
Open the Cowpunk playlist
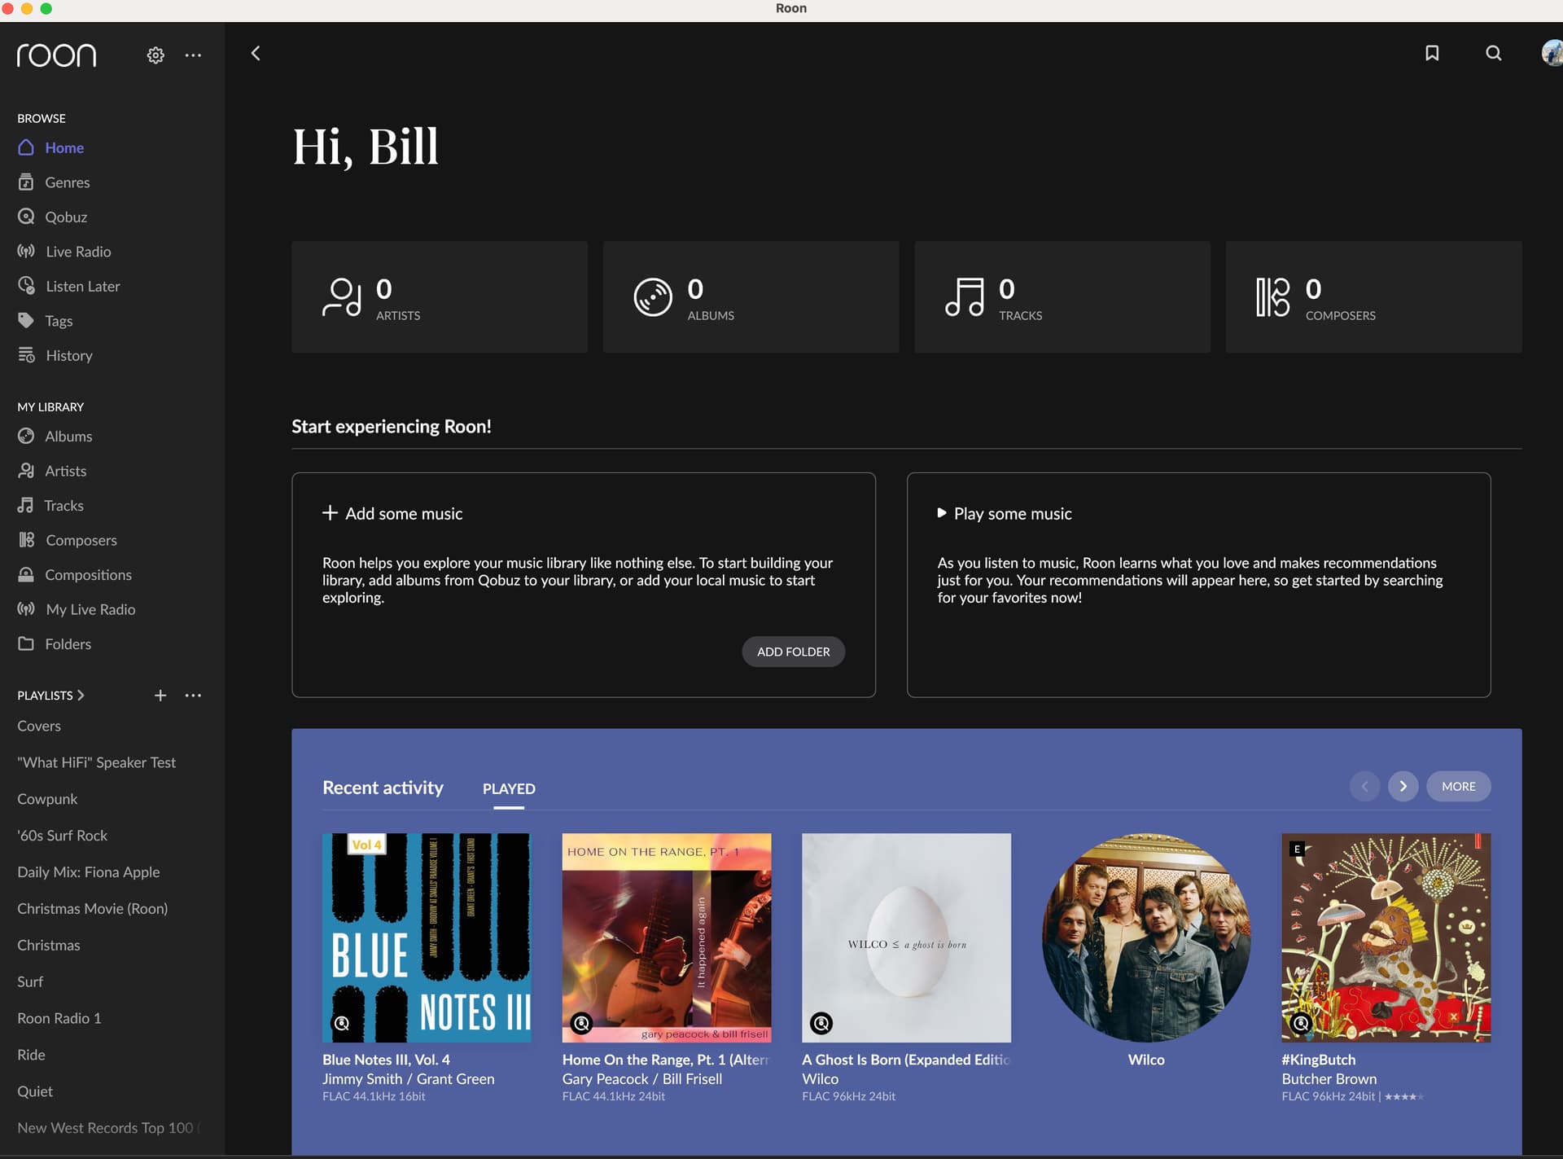(x=47, y=799)
